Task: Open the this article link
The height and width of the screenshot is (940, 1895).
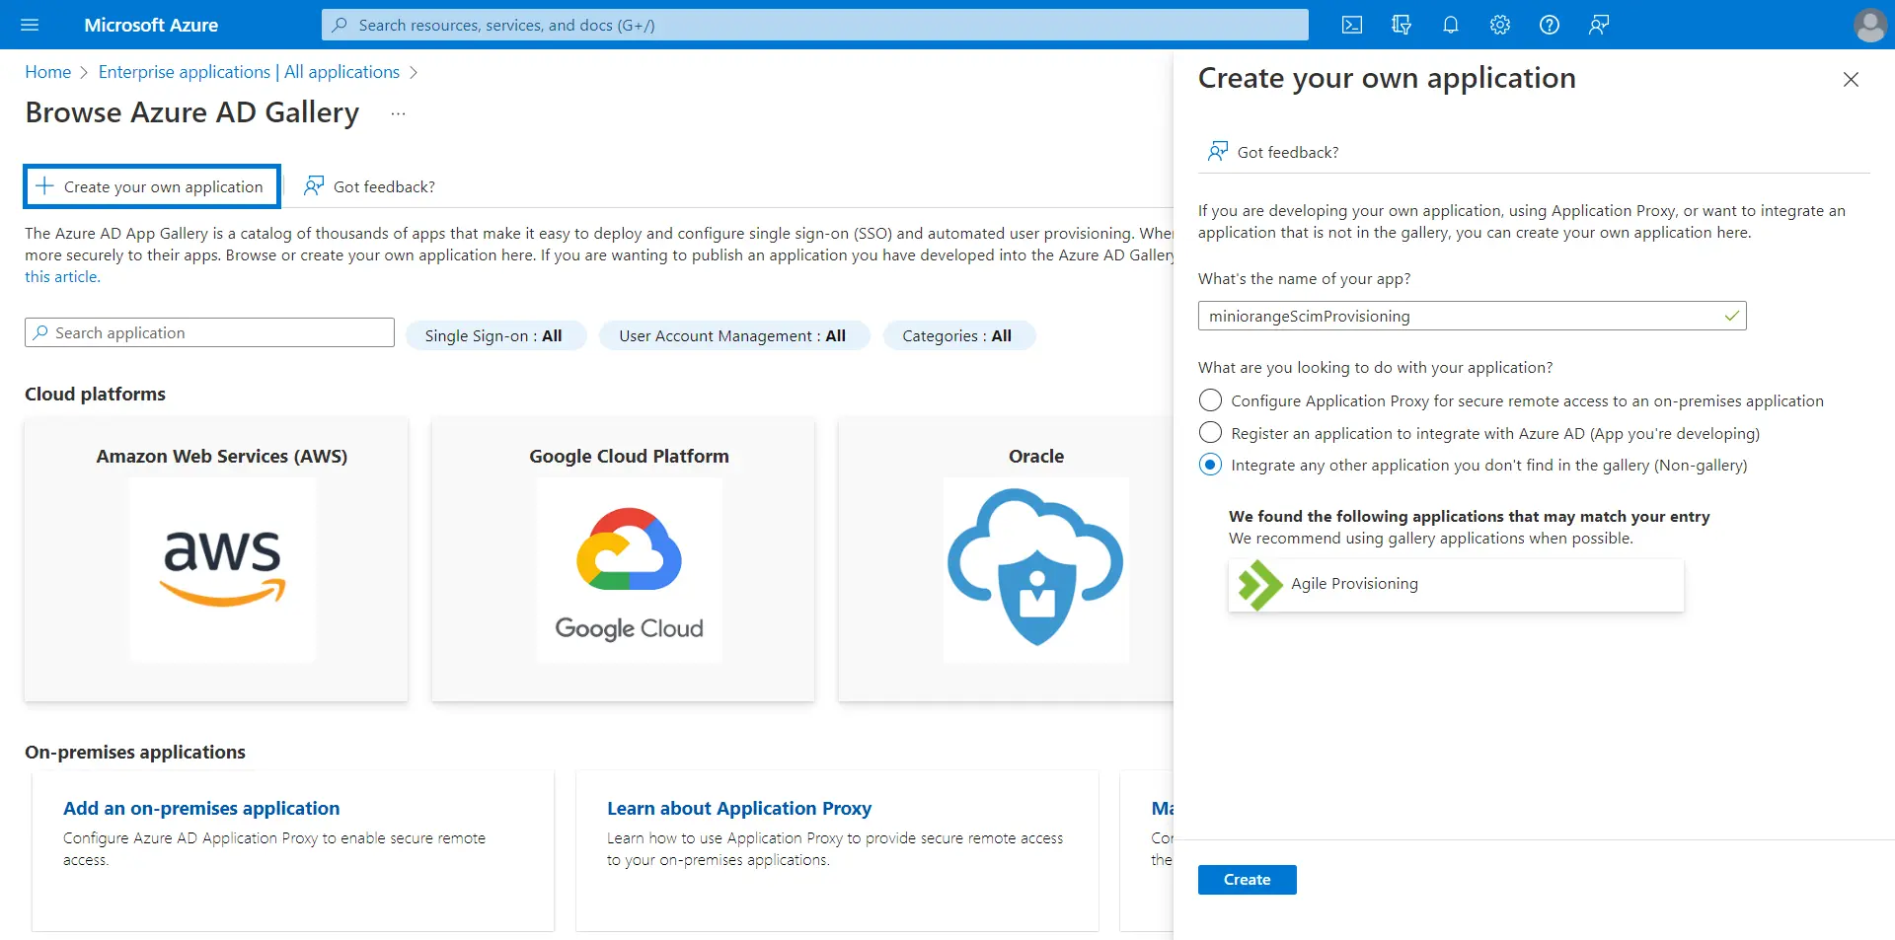Action: click(x=60, y=276)
